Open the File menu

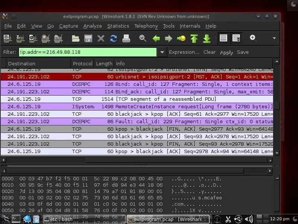8,26
